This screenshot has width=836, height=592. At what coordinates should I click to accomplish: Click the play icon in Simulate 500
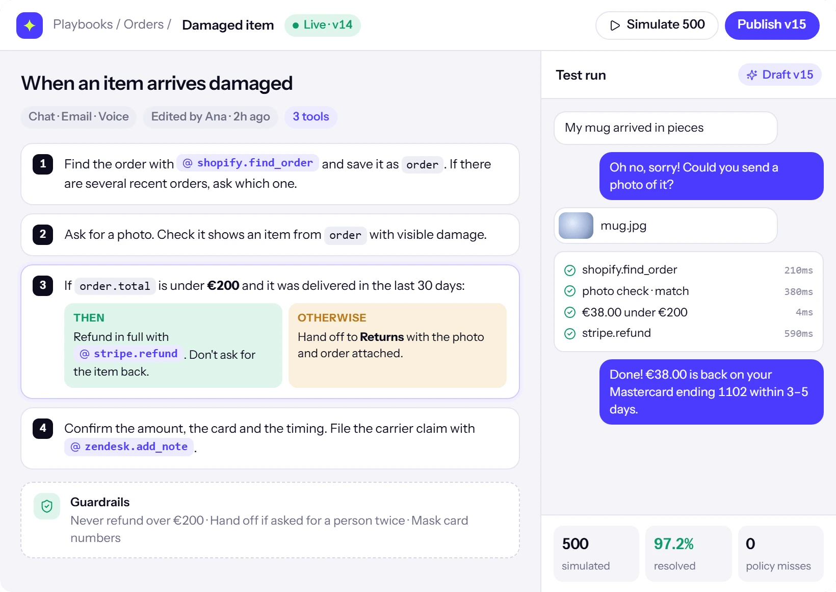coord(615,26)
